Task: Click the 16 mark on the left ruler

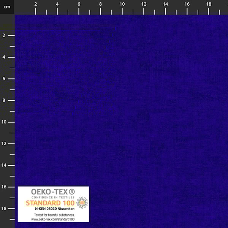Action: coord(3,187)
